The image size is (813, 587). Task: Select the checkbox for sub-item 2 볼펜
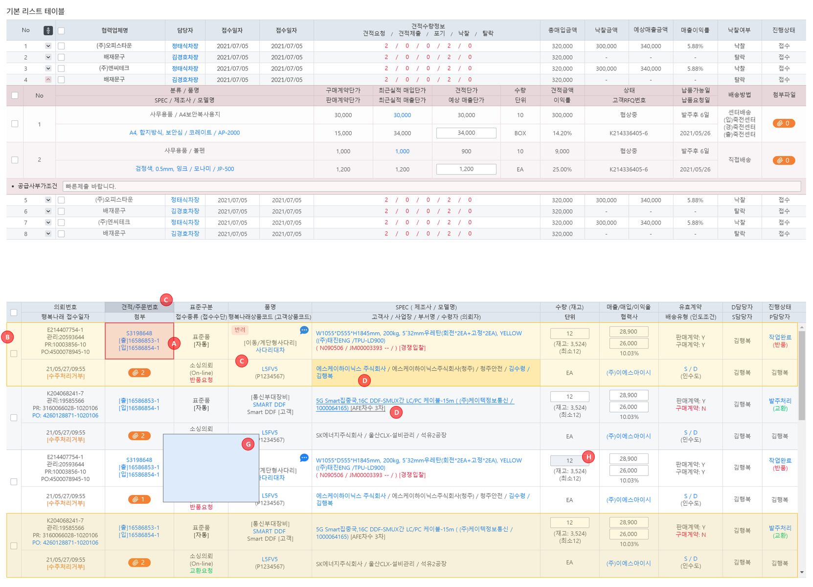pyautogui.click(x=15, y=160)
